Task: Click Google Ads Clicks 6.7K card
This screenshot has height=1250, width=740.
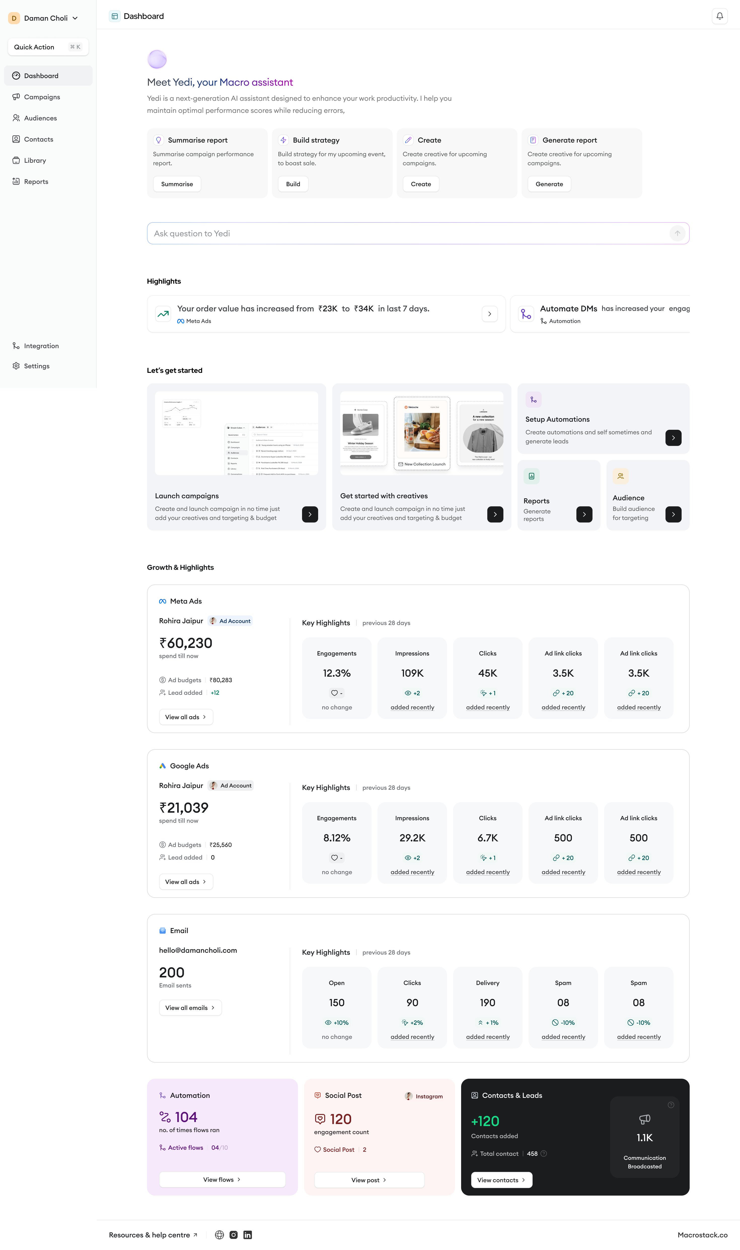Action: pyautogui.click(x=488, y=843)
